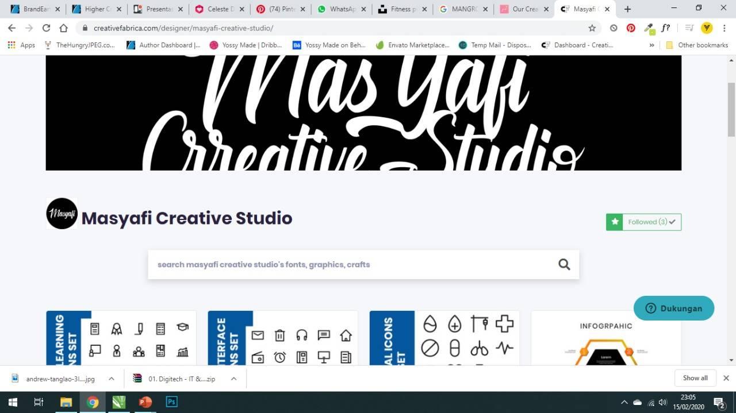Show hidden system tray icons
The image size is (736, 413).
(624, 402)
